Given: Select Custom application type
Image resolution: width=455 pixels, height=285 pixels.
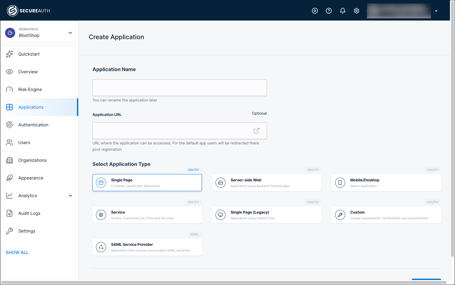Looking at the screenshot, I should [386, 215].
